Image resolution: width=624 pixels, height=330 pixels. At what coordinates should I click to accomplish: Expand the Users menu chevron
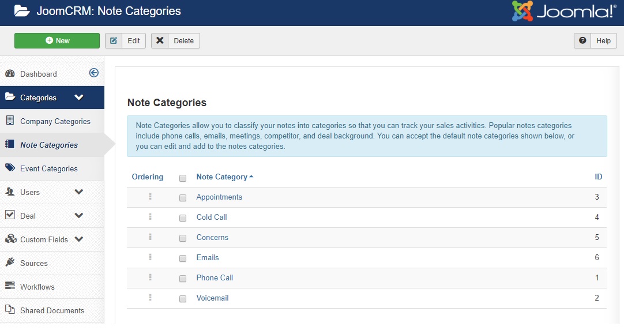point(79,192)
